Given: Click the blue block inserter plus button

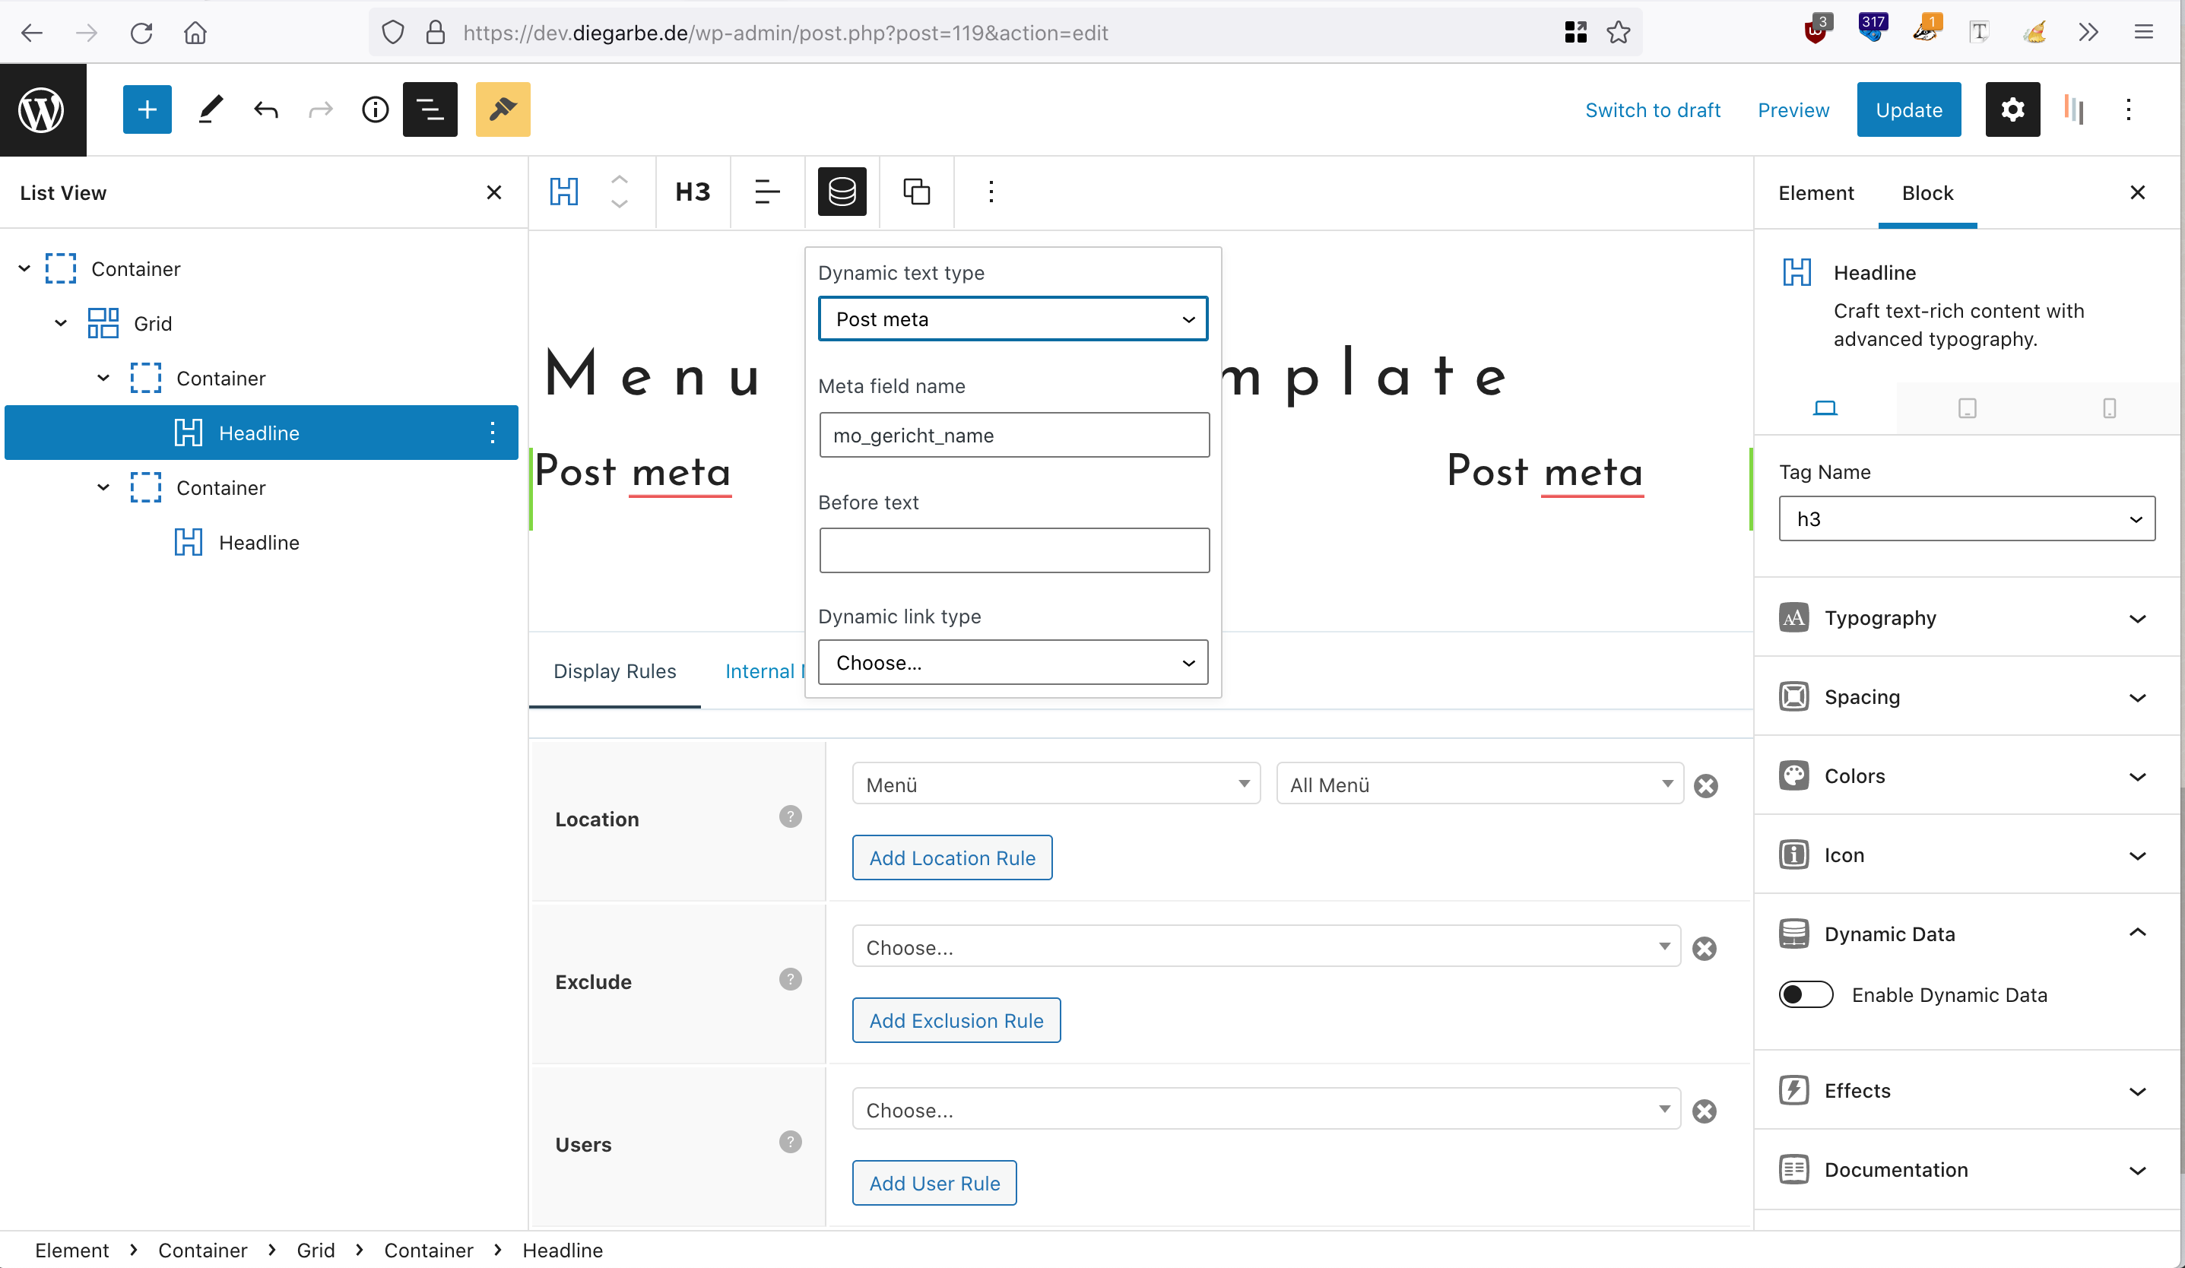Looking at the screenshot, I should 147,110.
